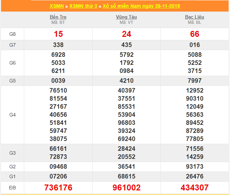Screen dimensions: 230x195
Task: Select red G8 number 24 for Vũng Tàu
Action: point(126,34)
